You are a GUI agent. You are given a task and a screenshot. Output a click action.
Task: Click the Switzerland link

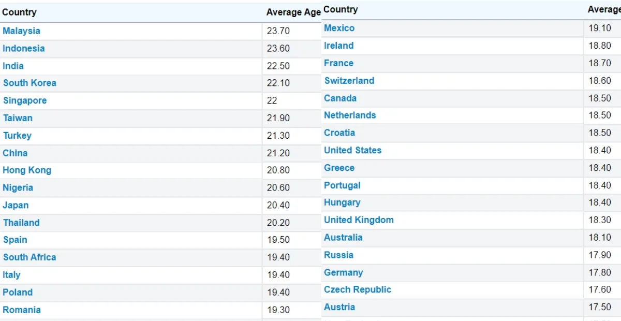[x=349, y=81]
